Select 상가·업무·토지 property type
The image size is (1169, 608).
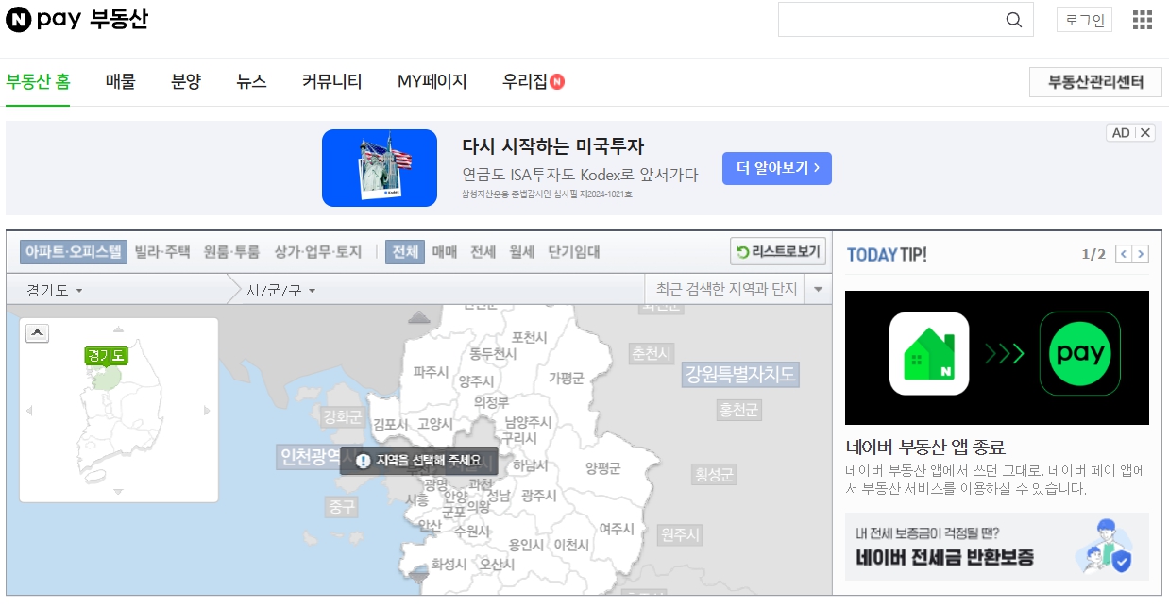(x=318, y=252)
